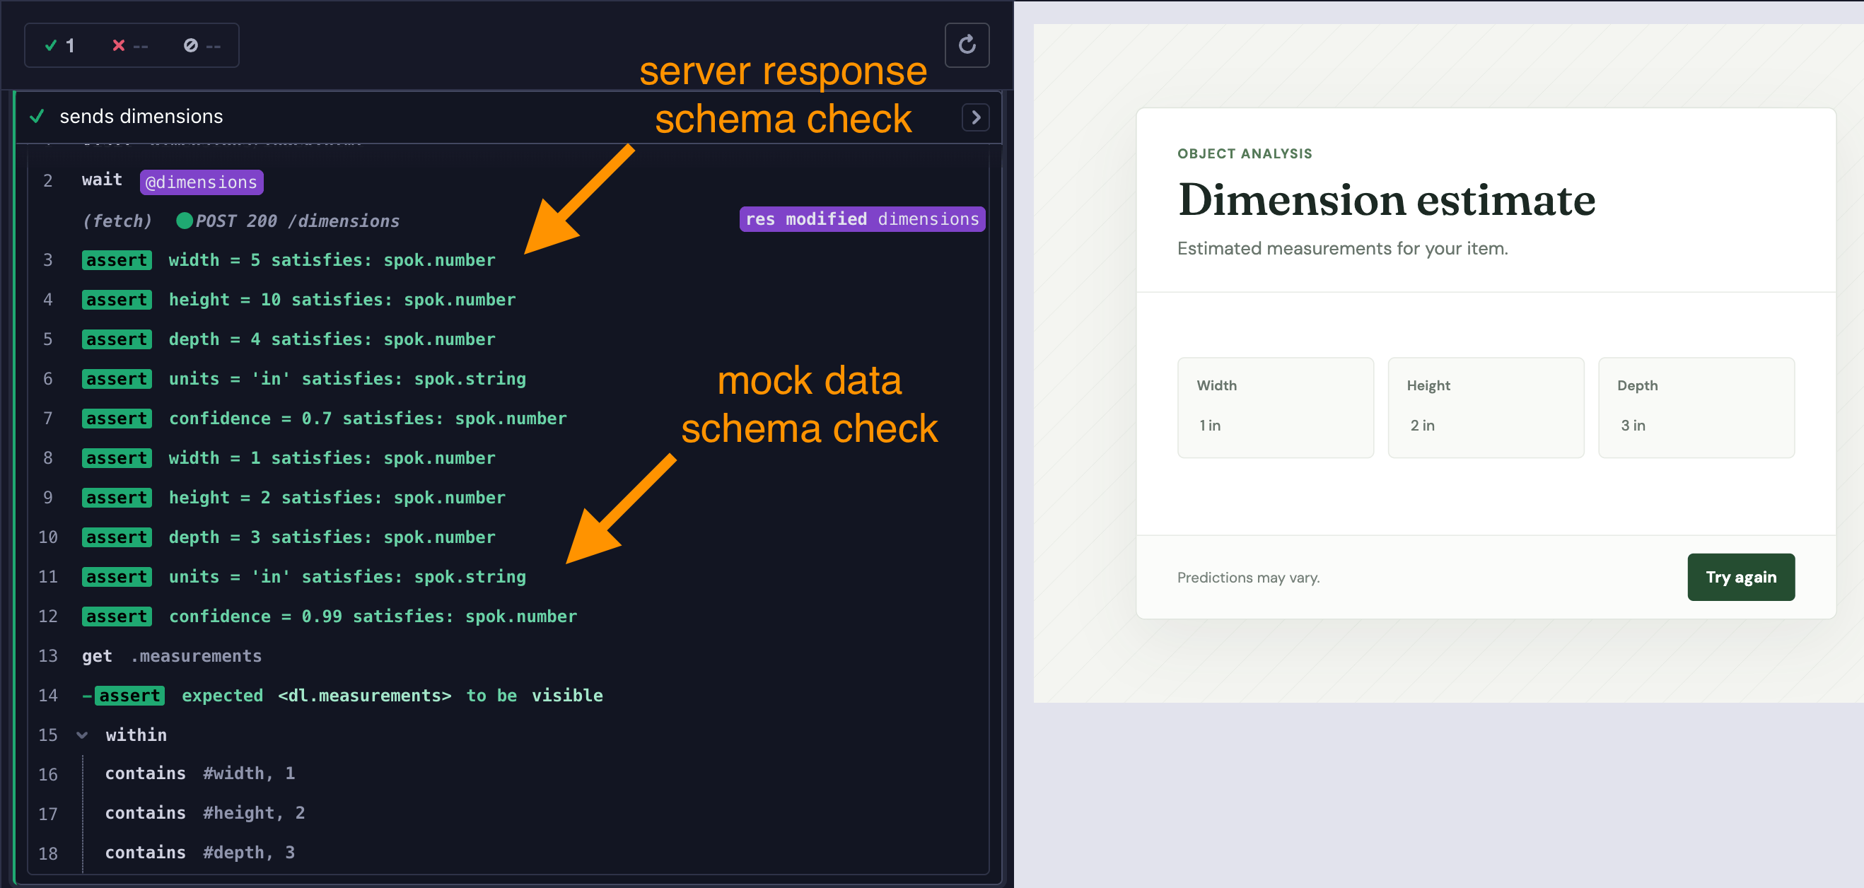This screenshot has width=1864, height=888.
Task: Click the Predictions may vary note
Action: (1248, 577)
